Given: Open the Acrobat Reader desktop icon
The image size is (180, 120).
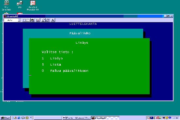Looking at the screenshot, I should (33, 6).
